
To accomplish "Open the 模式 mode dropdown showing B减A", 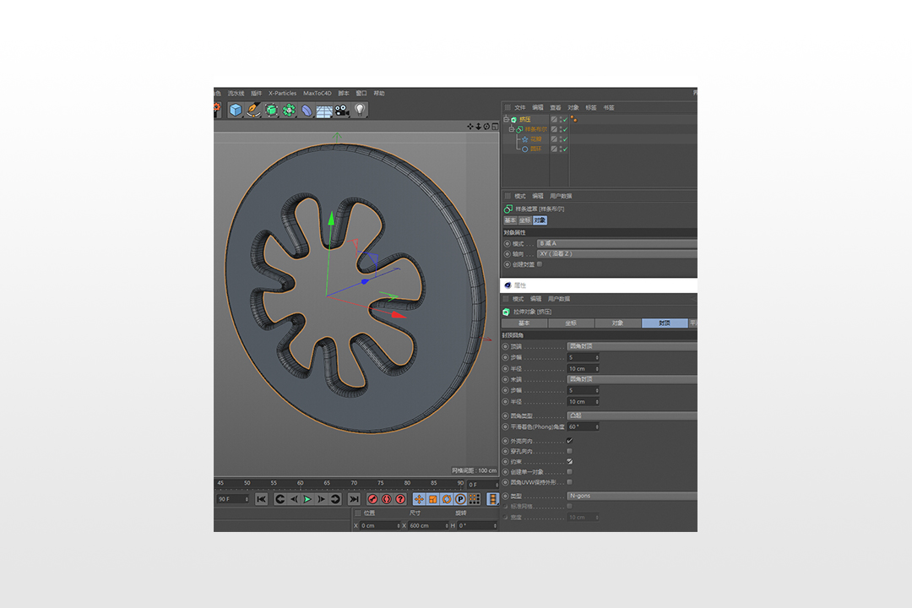I will click(x=617, y=243).
